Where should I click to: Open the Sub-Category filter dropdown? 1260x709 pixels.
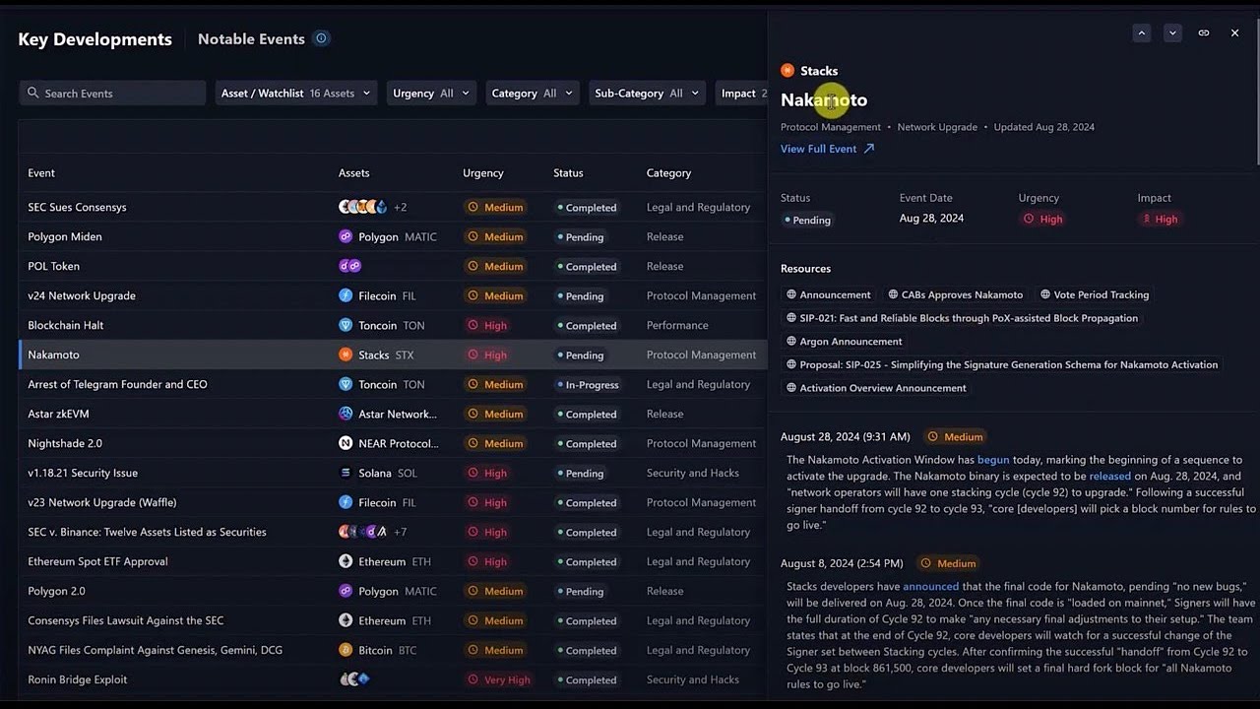(648, 93)
